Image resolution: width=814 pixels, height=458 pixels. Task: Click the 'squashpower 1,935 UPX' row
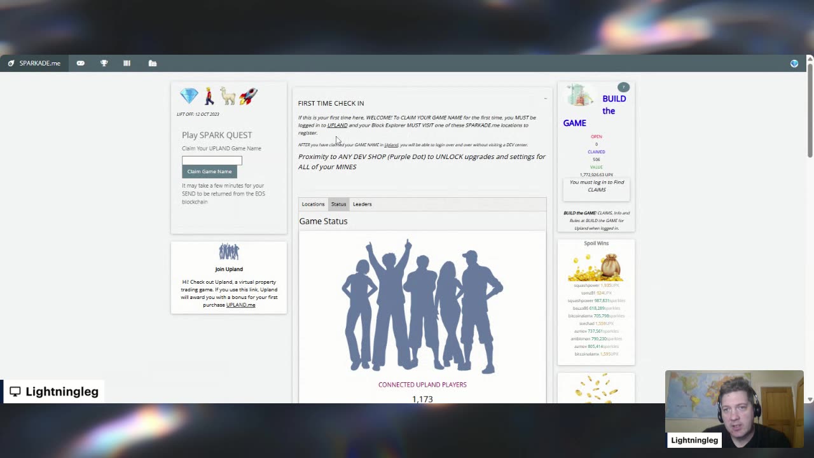597,286
